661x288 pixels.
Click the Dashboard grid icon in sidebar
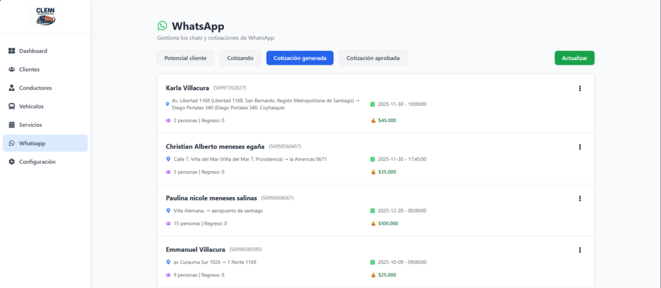click(x=12, y=51)
